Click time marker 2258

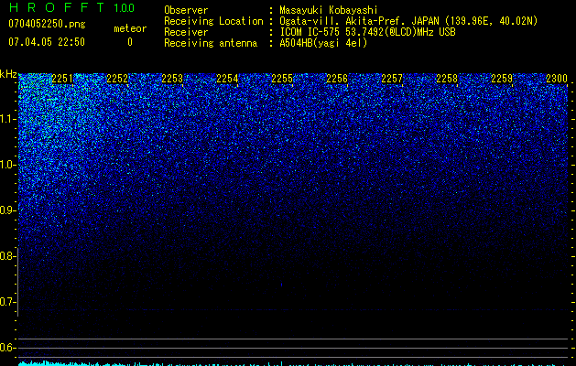(447, 79)
